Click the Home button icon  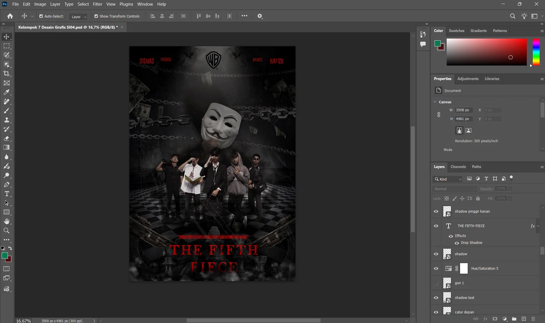[10, 16]
